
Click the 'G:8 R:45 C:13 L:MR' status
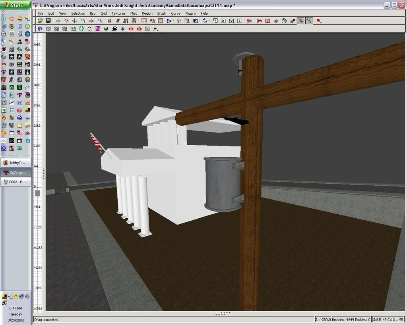coord(388,319)
